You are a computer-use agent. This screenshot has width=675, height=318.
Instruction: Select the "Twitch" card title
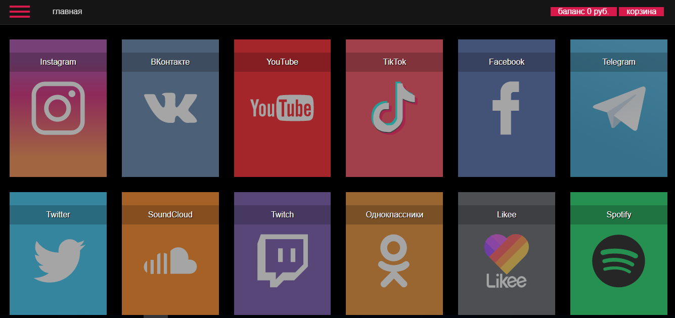pos(282,215)
